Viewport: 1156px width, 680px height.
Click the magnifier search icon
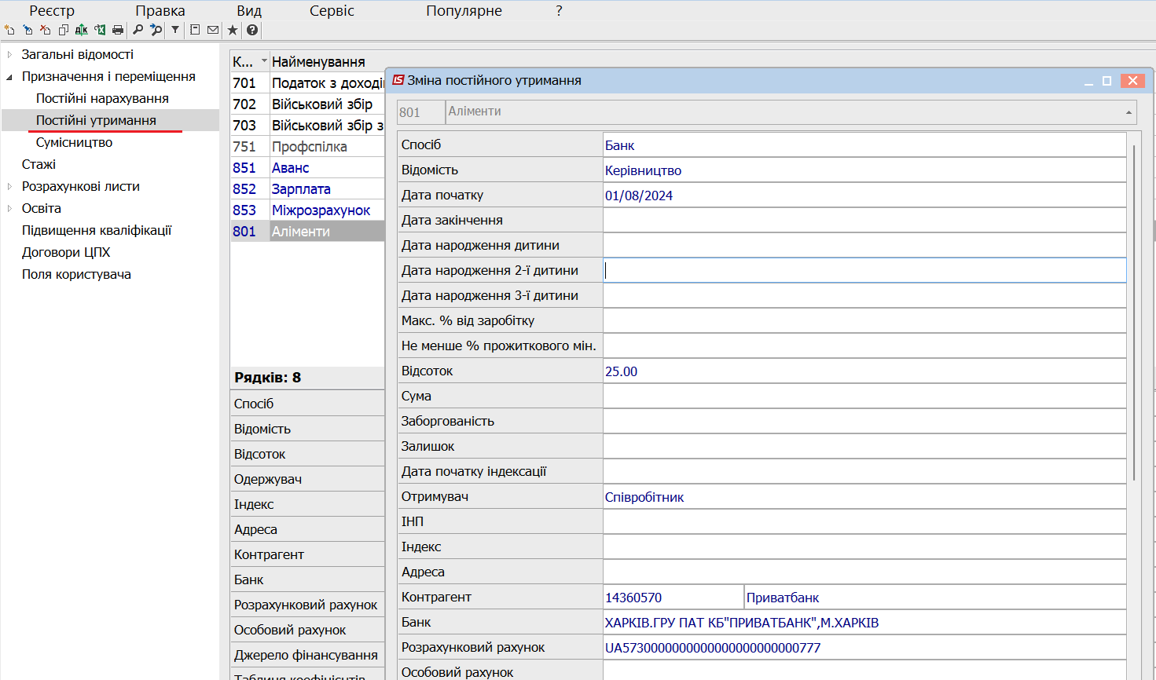pos(138,30)
